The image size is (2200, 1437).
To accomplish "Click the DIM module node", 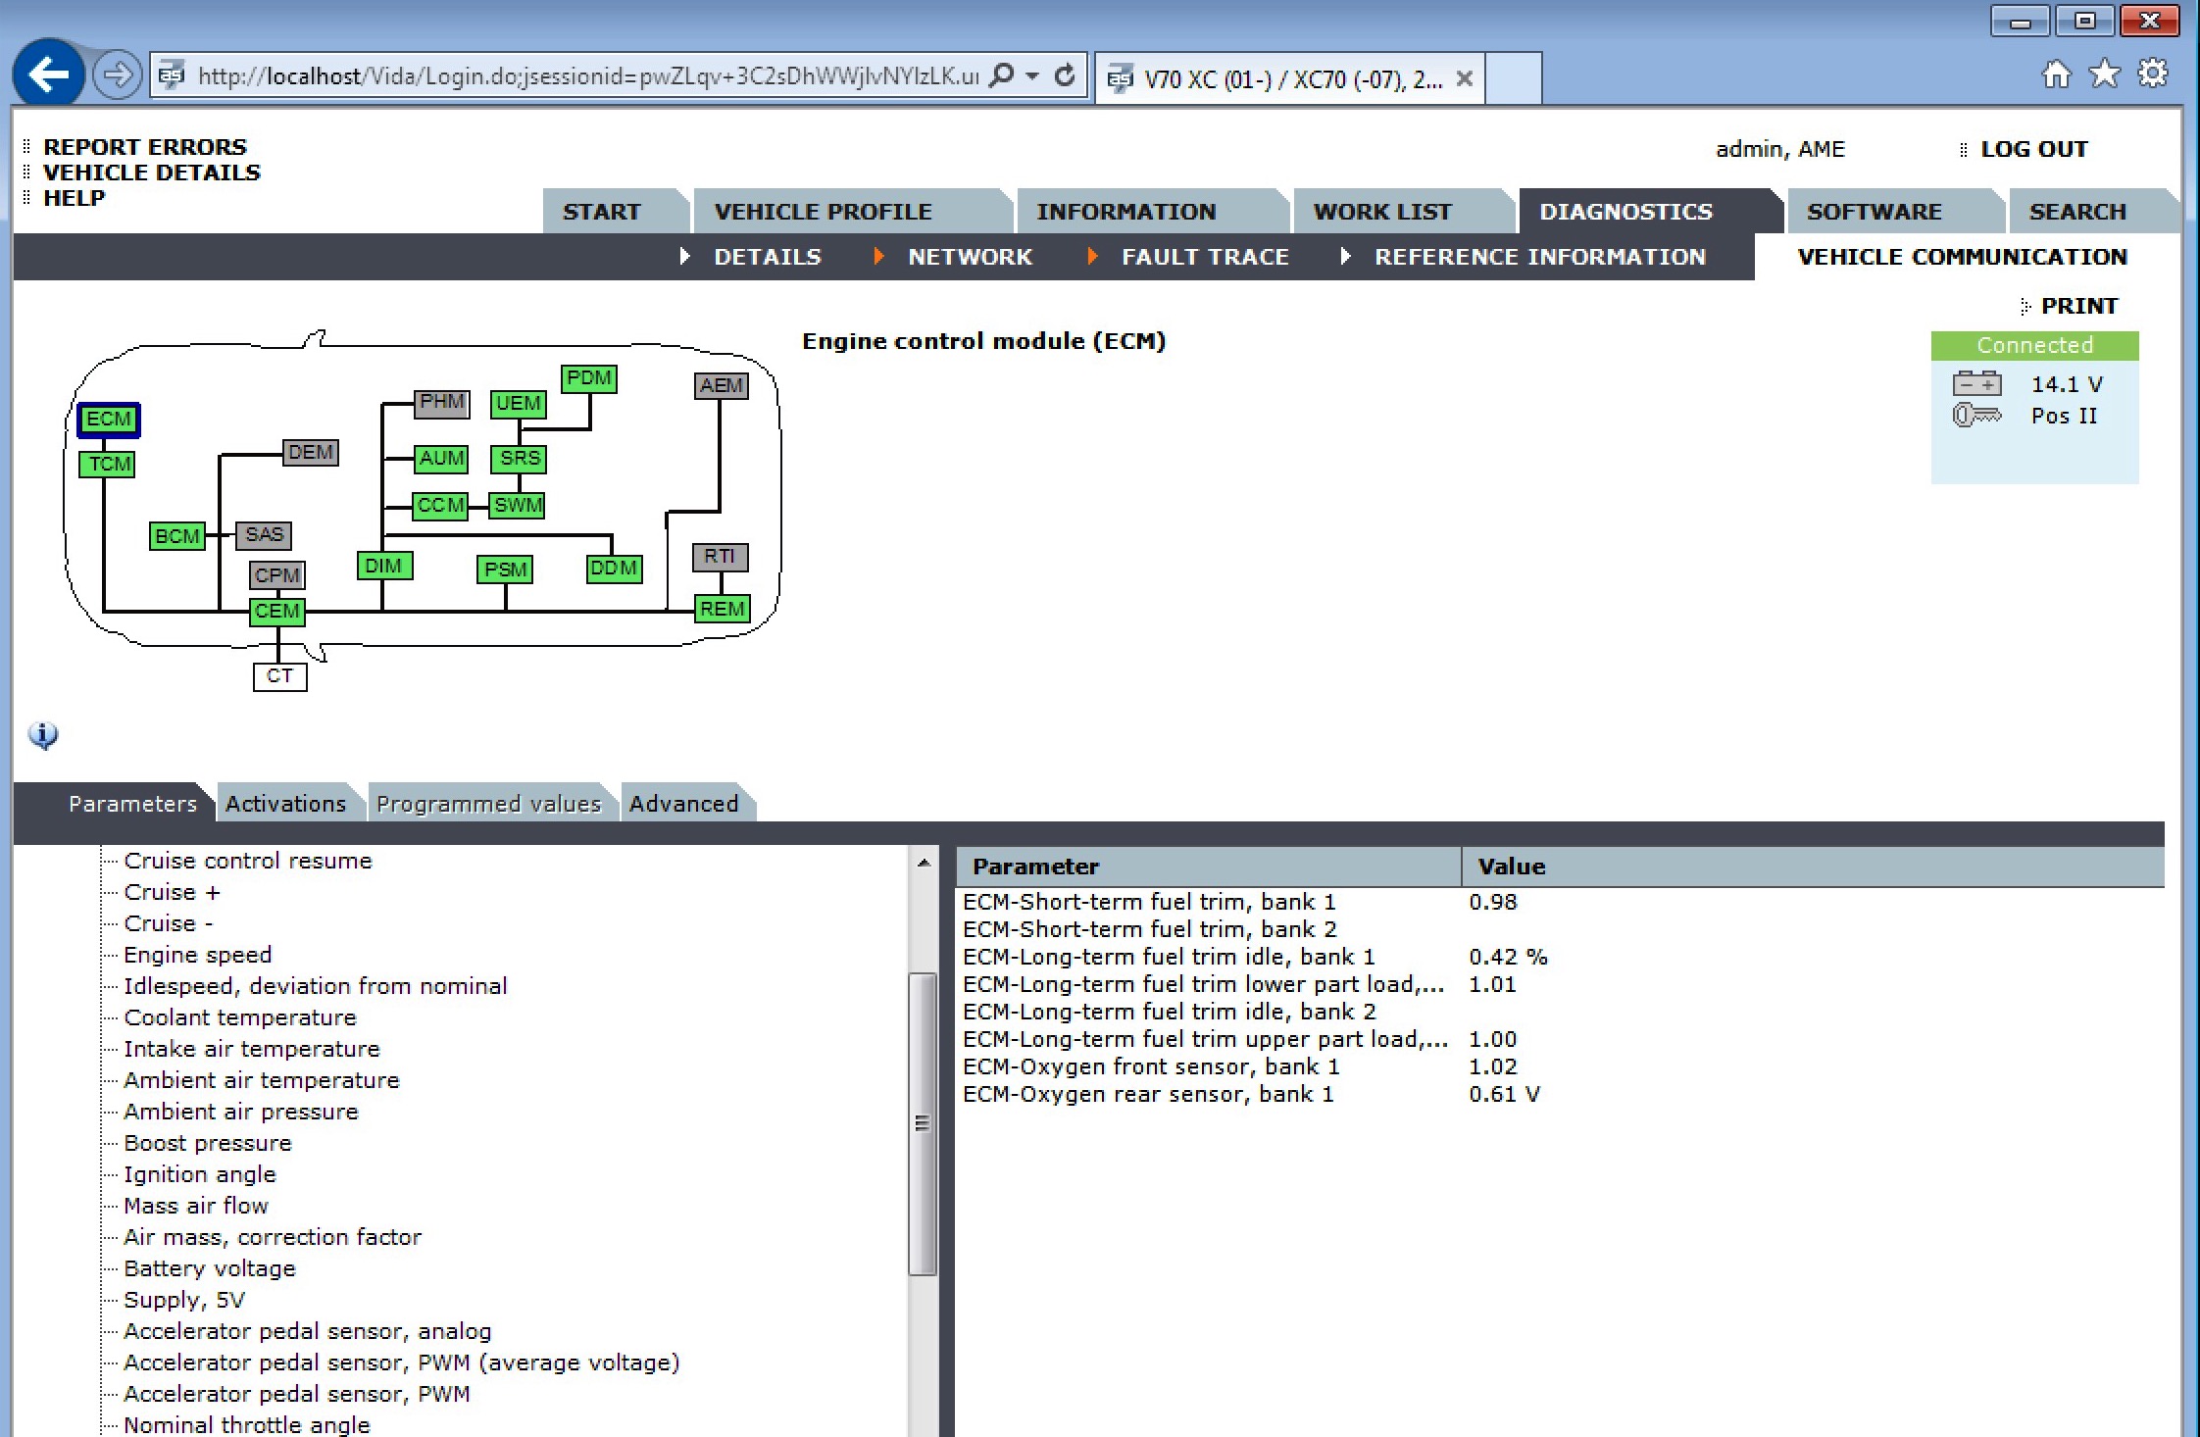I will point(383,567).
